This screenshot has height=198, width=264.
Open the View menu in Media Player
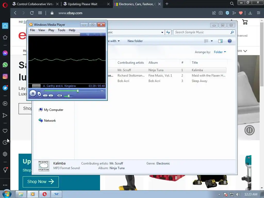(42, 30)
